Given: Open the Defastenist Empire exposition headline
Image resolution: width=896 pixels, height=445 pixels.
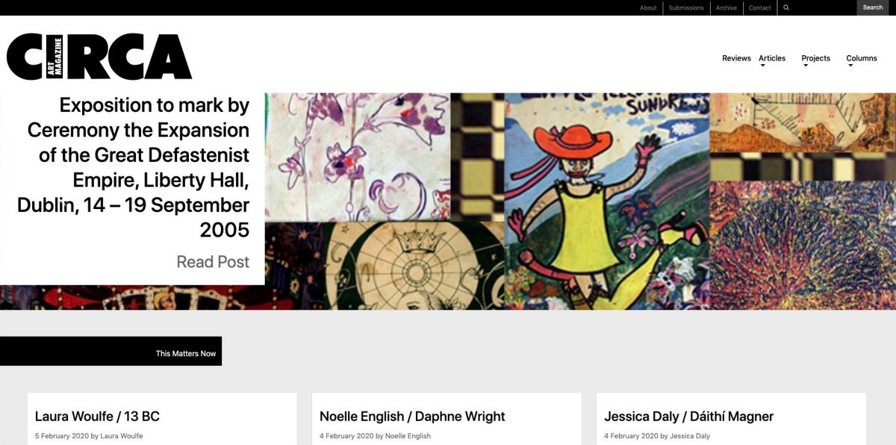Looking at the screenshot, I should pyautogui.click(x=134, y=167).
